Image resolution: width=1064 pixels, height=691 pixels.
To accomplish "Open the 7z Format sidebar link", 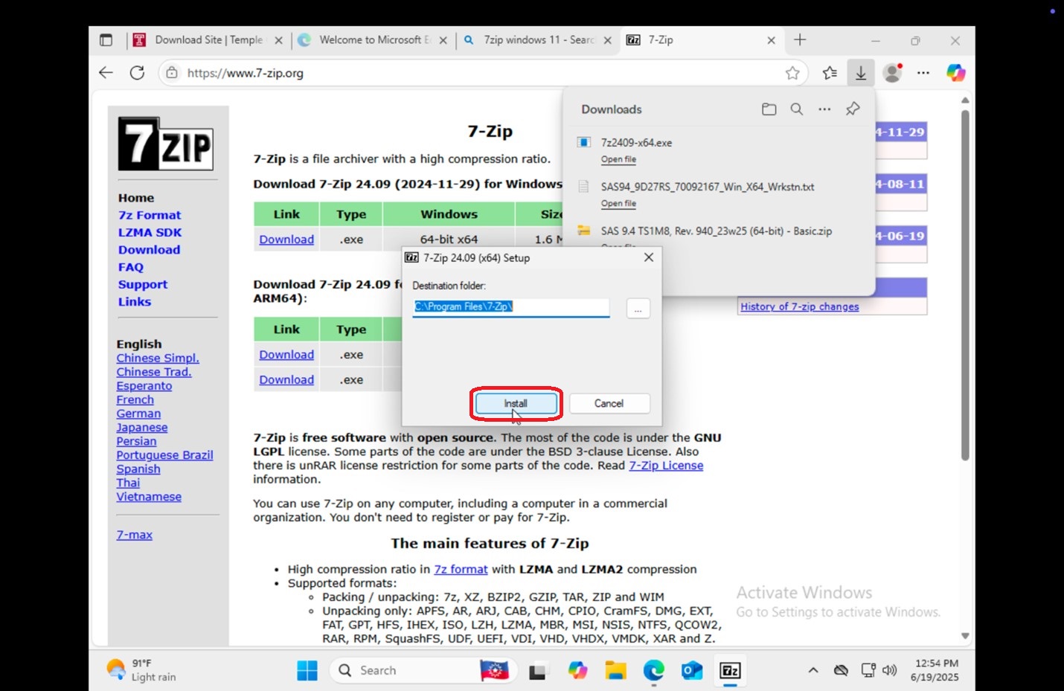I will tap(150, 215).
